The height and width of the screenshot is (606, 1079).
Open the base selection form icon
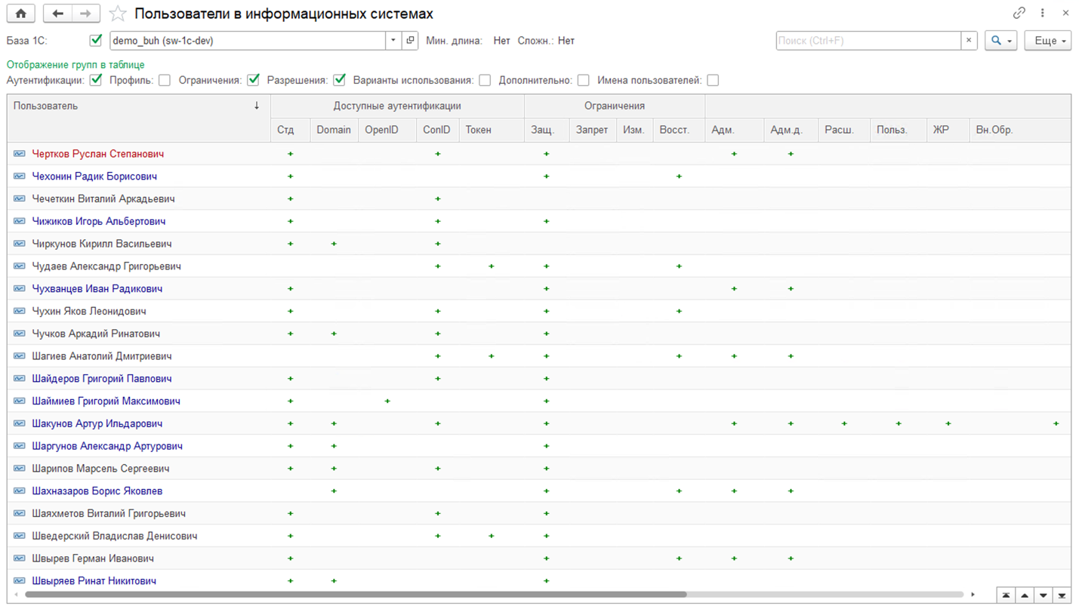(410, 41)
